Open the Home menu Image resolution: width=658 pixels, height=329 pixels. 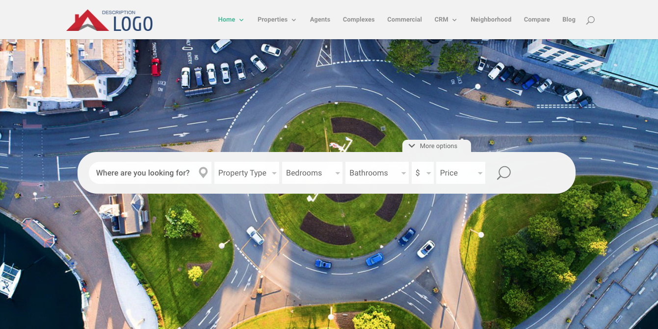pyautogui.click(x=227, y=20)
